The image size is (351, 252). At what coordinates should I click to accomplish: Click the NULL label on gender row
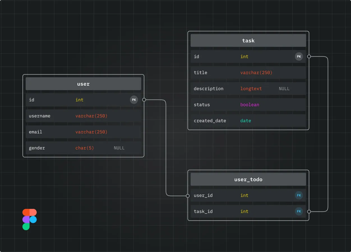pyautogui.click(x=119, y=148)
